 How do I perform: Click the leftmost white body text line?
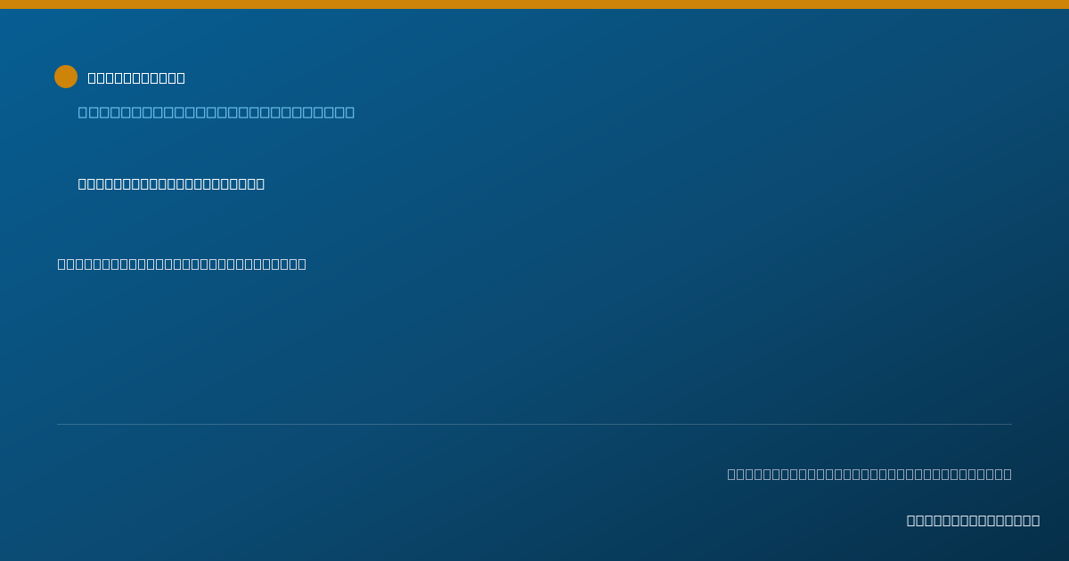[x=182, y=264]
